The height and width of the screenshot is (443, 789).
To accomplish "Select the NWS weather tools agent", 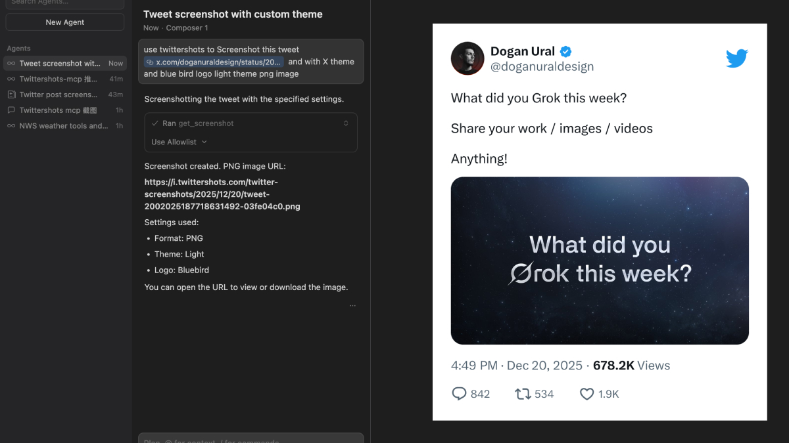I will tap(63, 126).
